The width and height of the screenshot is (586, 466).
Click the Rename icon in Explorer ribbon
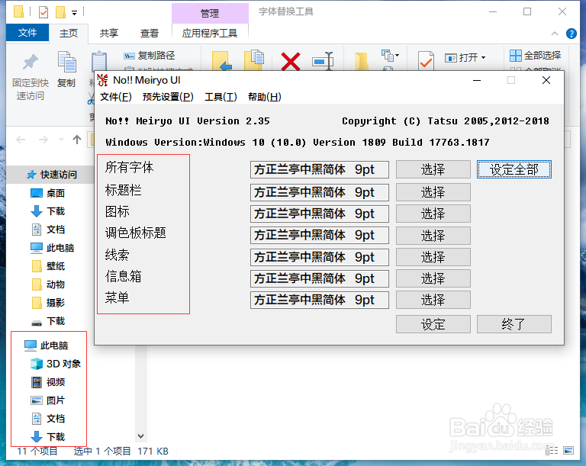(323, 61)
